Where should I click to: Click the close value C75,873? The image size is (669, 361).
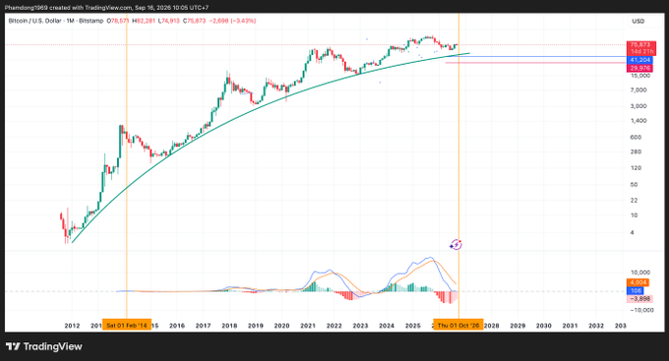pos(194,21)
